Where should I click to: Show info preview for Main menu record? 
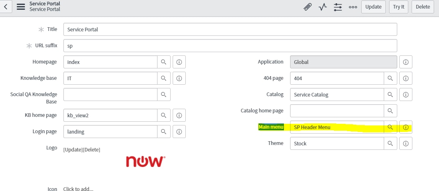[x=406, y=127]
